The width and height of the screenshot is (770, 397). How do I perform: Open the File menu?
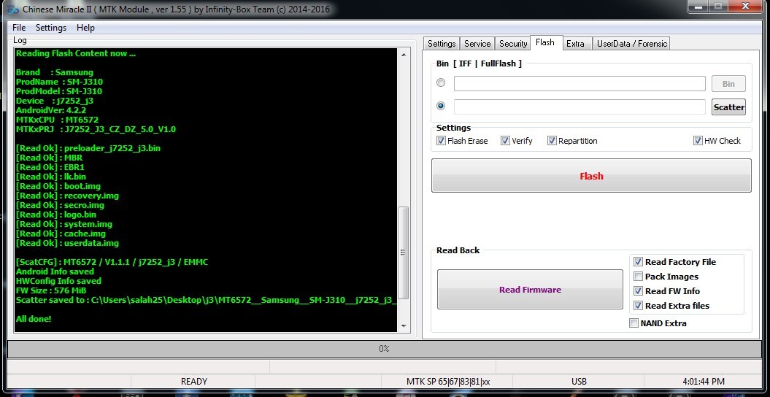click(19, 28)
